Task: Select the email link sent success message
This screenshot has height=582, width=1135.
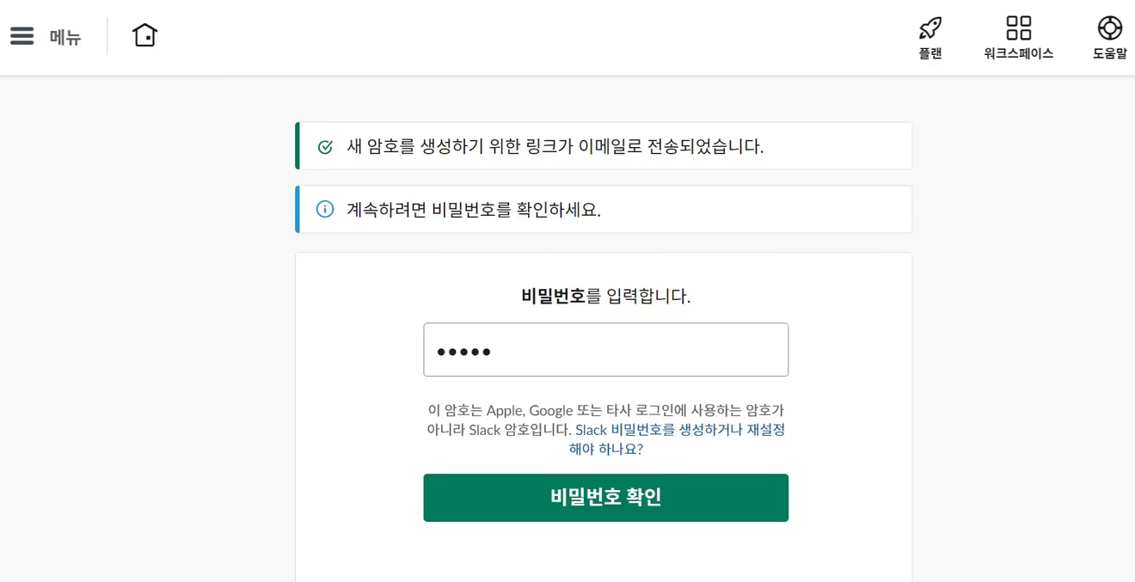Action: tap(555, 146)
